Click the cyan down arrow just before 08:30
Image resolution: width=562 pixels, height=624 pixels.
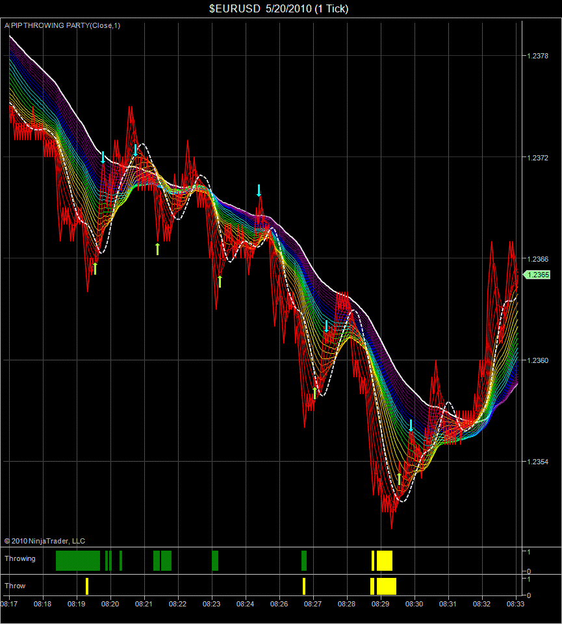pyautogui.click(x=411, y=425)
